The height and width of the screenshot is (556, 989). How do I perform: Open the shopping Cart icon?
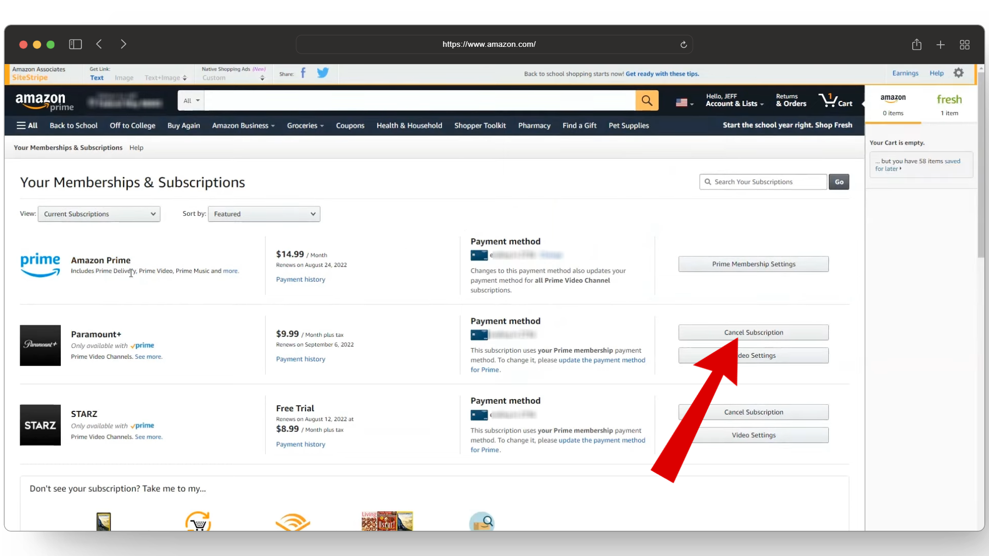click(x=835, y=100)
